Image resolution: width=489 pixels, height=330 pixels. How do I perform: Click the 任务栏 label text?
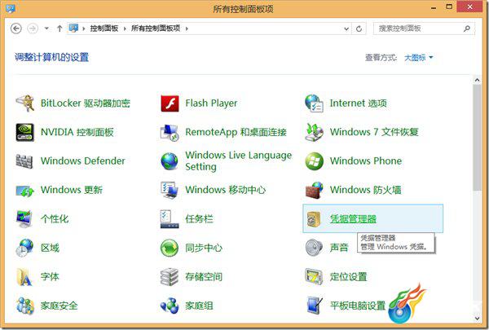199,219
